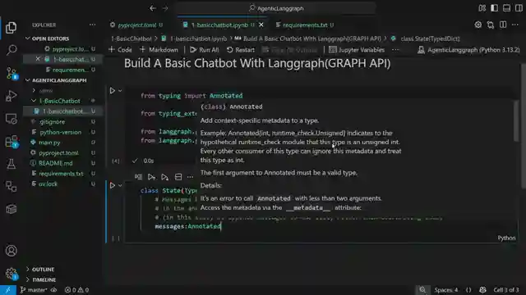Change indentation via Spaces: 4
The width and height of the screenshot is (526, 295).
point(445,290)
